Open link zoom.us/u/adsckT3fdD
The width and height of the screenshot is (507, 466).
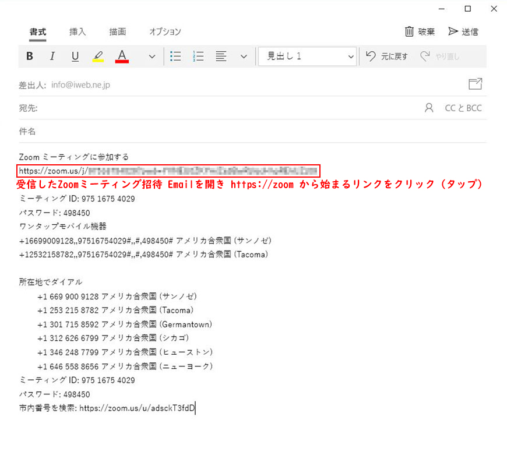click(137, 408)
